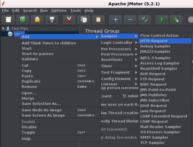
Task: Open the Edit menu
Action: 16,11
